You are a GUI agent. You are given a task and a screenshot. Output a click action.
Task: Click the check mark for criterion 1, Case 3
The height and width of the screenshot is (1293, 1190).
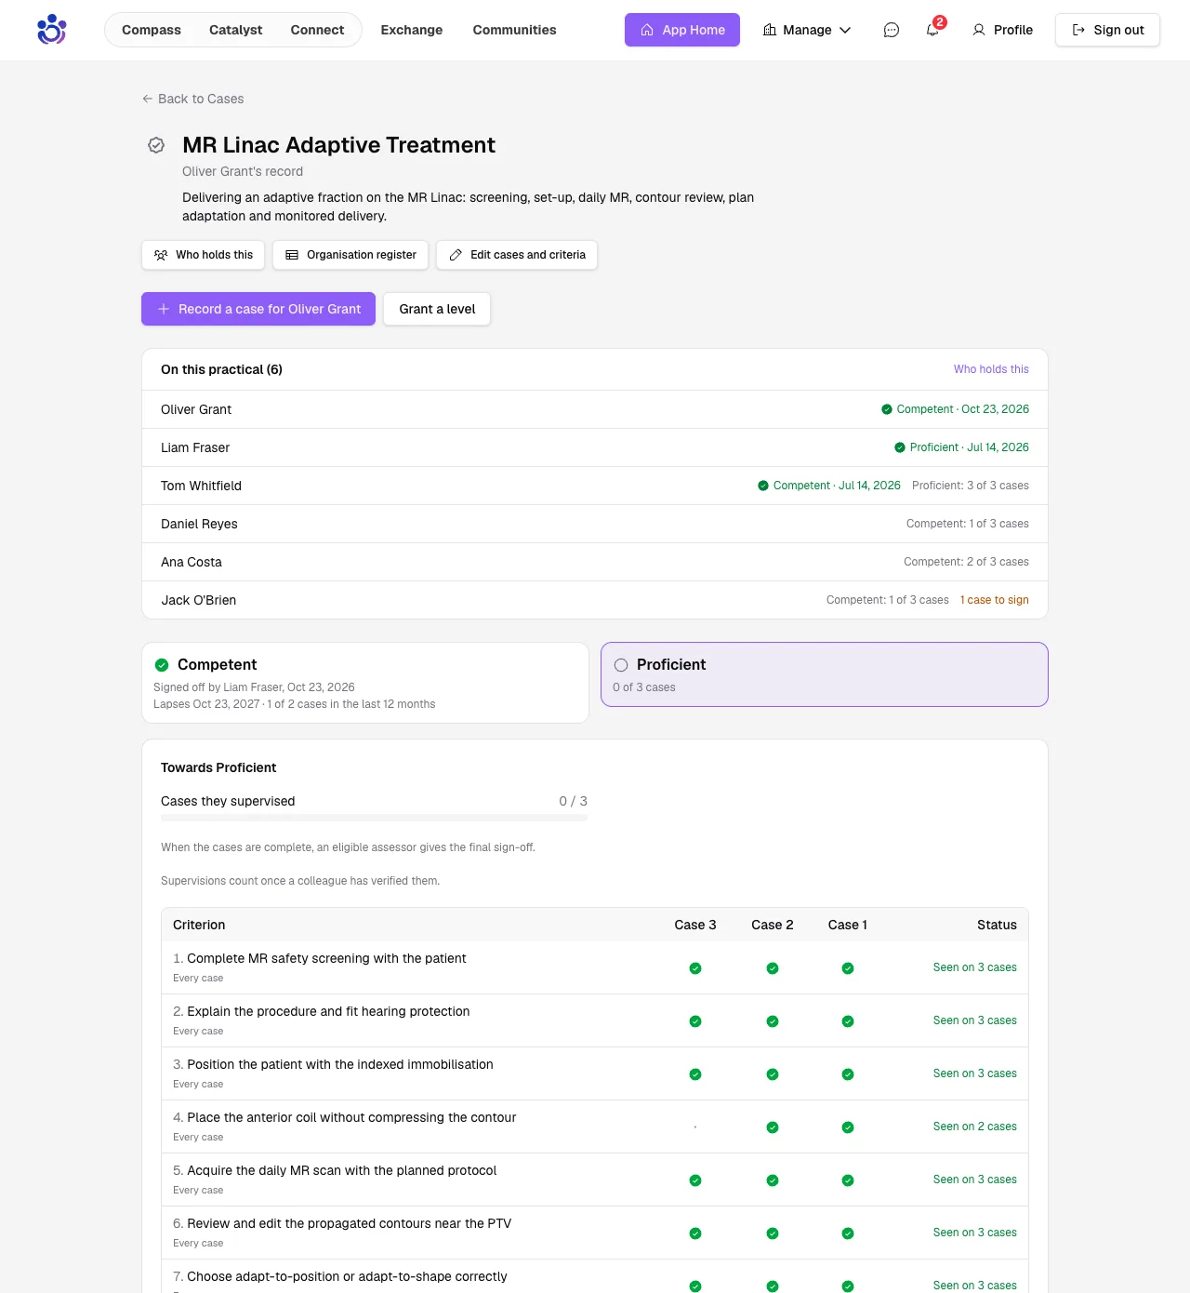point(695,968)
